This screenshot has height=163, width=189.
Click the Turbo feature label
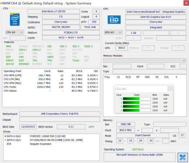76,61
